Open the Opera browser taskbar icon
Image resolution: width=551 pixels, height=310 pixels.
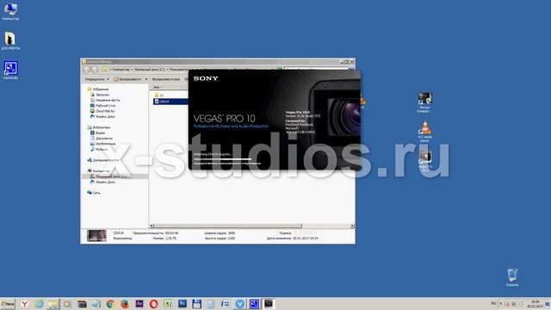tap(153, 304)
